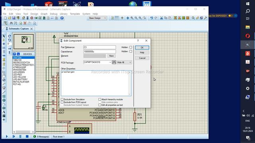The image size is (255, 143).
Task: Open the Design menu
Action: [34, 14]
